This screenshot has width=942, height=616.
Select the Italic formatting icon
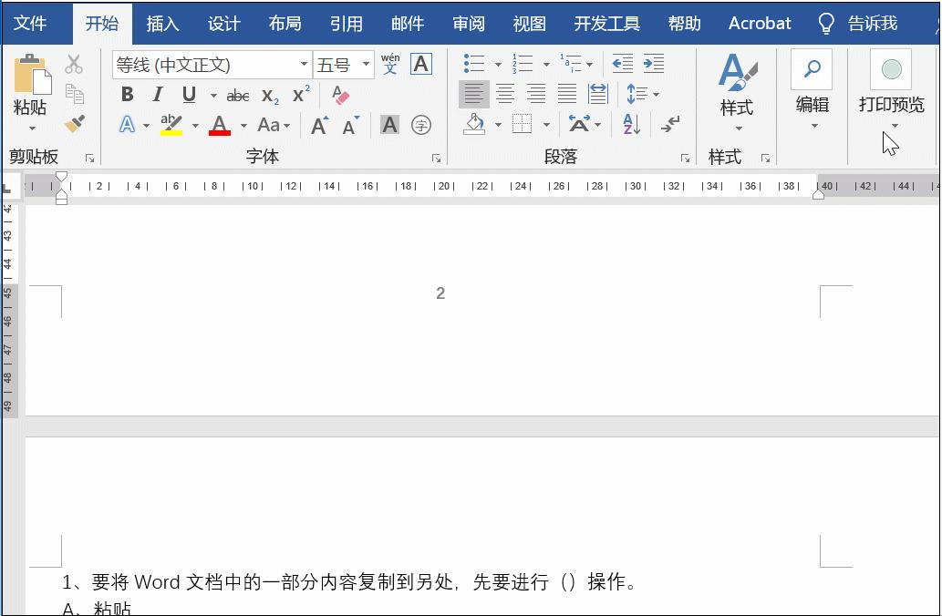(156, 94)
